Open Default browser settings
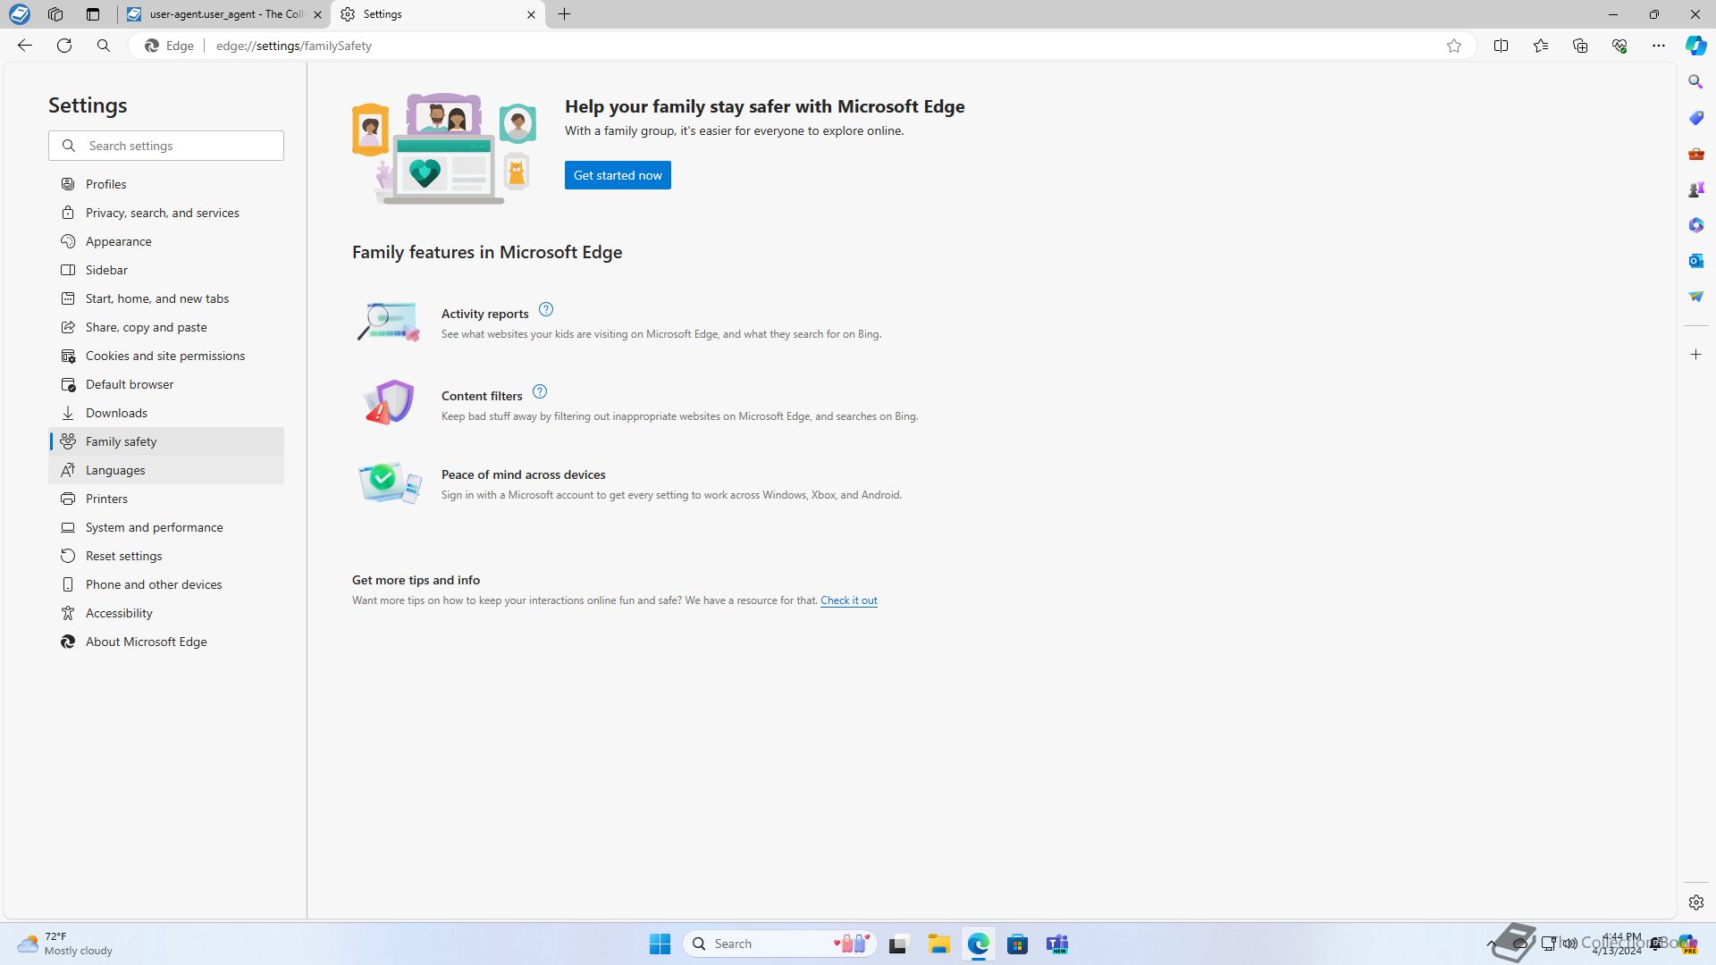This screenshot has height=965, width=1716. coord(166,384)
